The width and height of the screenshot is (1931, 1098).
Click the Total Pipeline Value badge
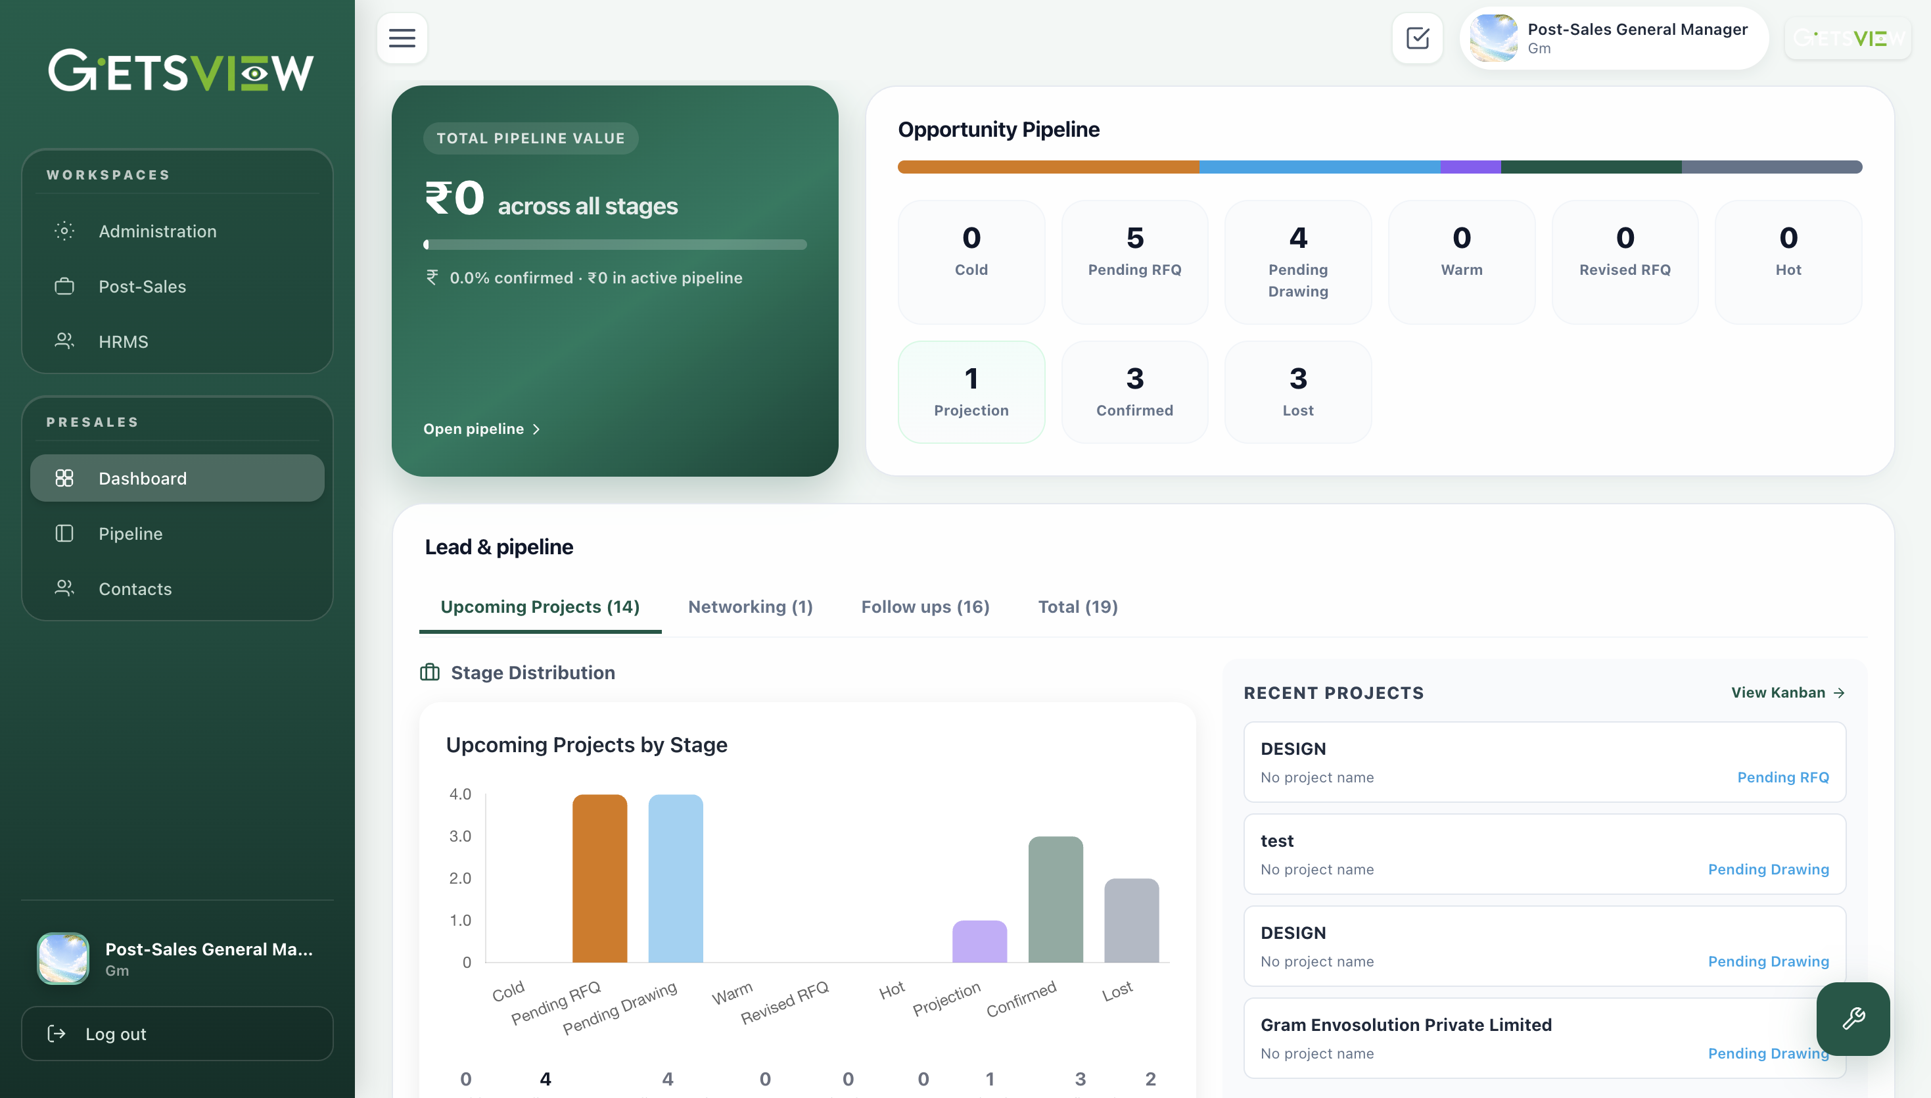530,138
